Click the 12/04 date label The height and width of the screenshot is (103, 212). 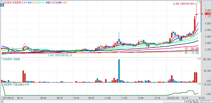141,98
